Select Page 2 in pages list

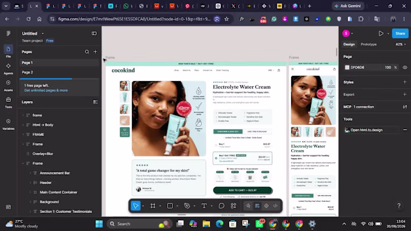59,72
